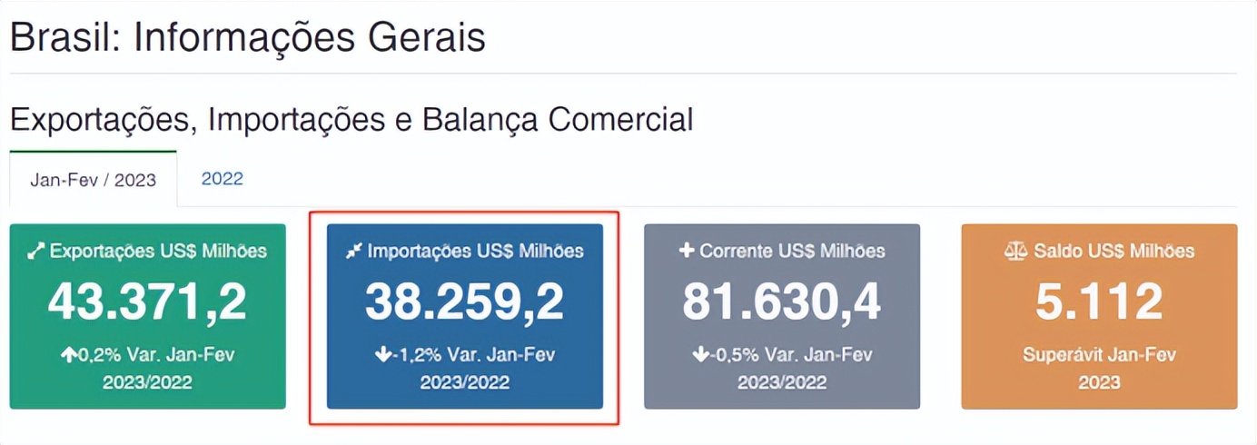The image size is (1257, 445).
Task: Click the up arrow next to 0,2% variation
Action: click(x=68, y=355)
